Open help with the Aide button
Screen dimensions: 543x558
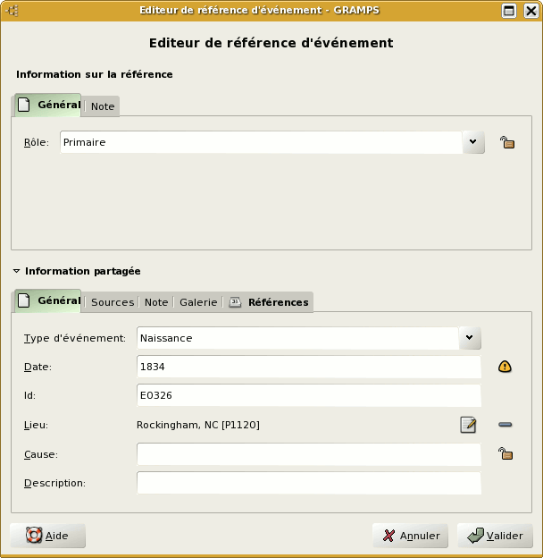tap(48, 536)
